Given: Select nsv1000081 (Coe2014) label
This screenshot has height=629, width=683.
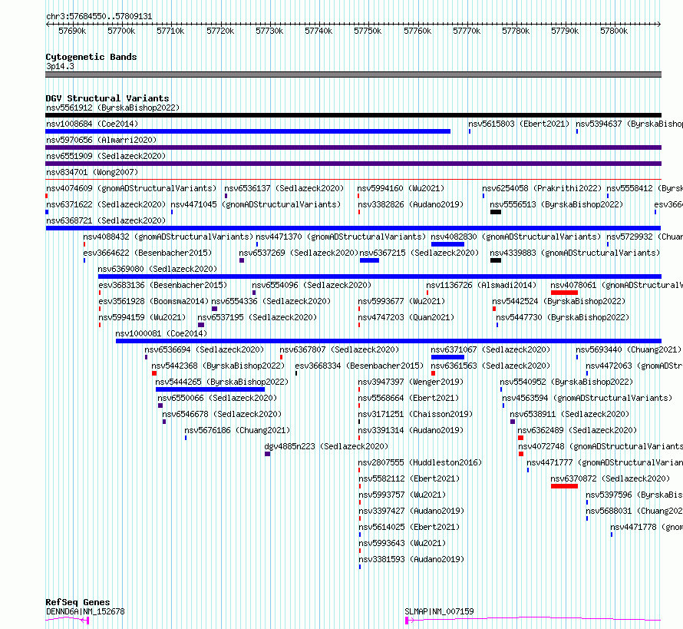Looking at the screenshot, I should pyautogui.click(x=161, y=333).
